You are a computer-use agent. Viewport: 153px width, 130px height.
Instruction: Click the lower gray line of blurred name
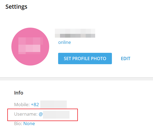(75, 36)
